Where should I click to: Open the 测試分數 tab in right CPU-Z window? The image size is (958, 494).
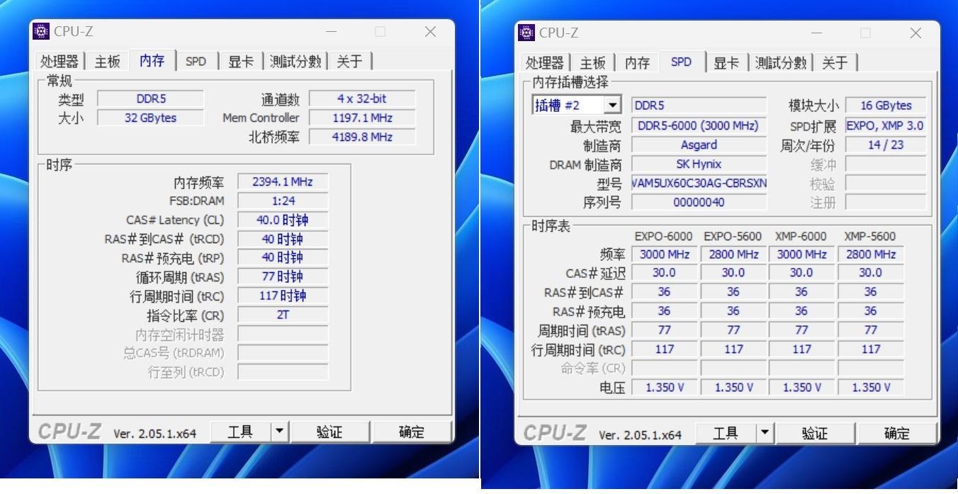[781, 63]
